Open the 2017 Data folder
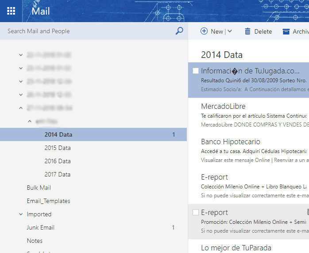This screenshot has width=309, height=253. pos(58,174)
